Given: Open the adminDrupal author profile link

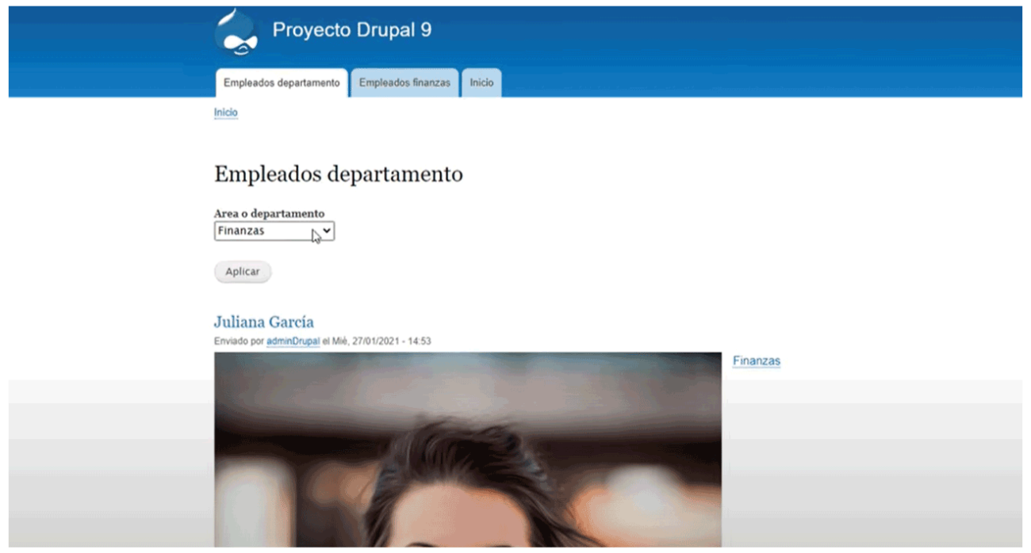Looking at the screenshot, I should (x=293, y=341).
